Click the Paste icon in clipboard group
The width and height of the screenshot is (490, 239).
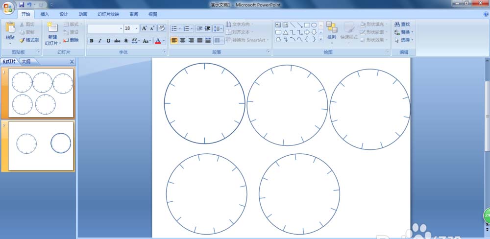(10, 27)
